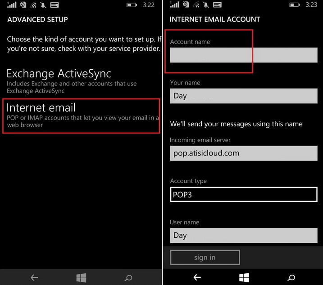Tap the search magnifier on the Advanced Setup screen
323x285 pixels.
pos(128,277)
